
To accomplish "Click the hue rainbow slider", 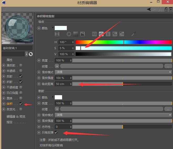I will (x=124, y=42).
